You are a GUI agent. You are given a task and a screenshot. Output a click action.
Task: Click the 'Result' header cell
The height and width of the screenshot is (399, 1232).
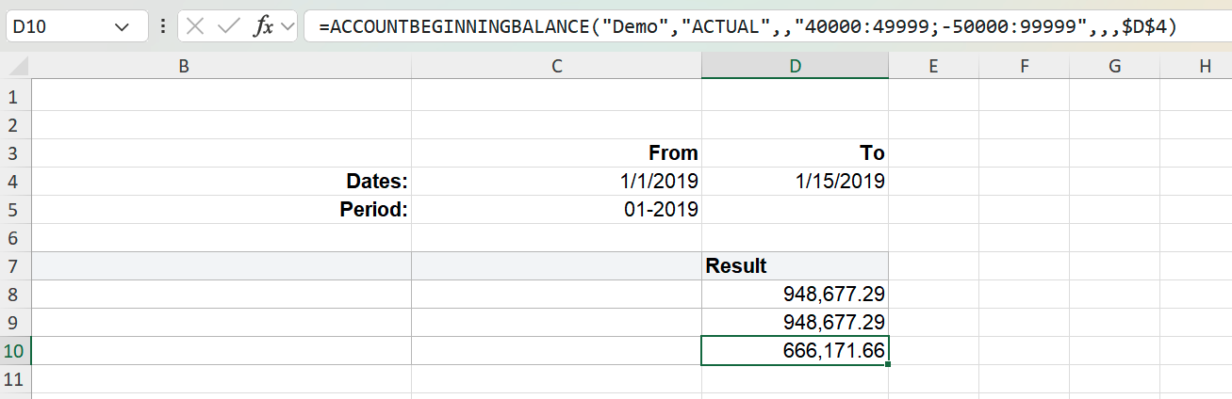click(795, 266)
